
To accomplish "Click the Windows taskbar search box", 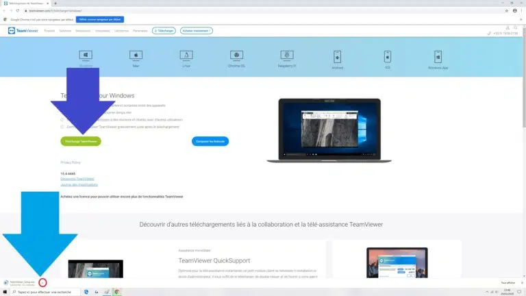I will 45,292.
